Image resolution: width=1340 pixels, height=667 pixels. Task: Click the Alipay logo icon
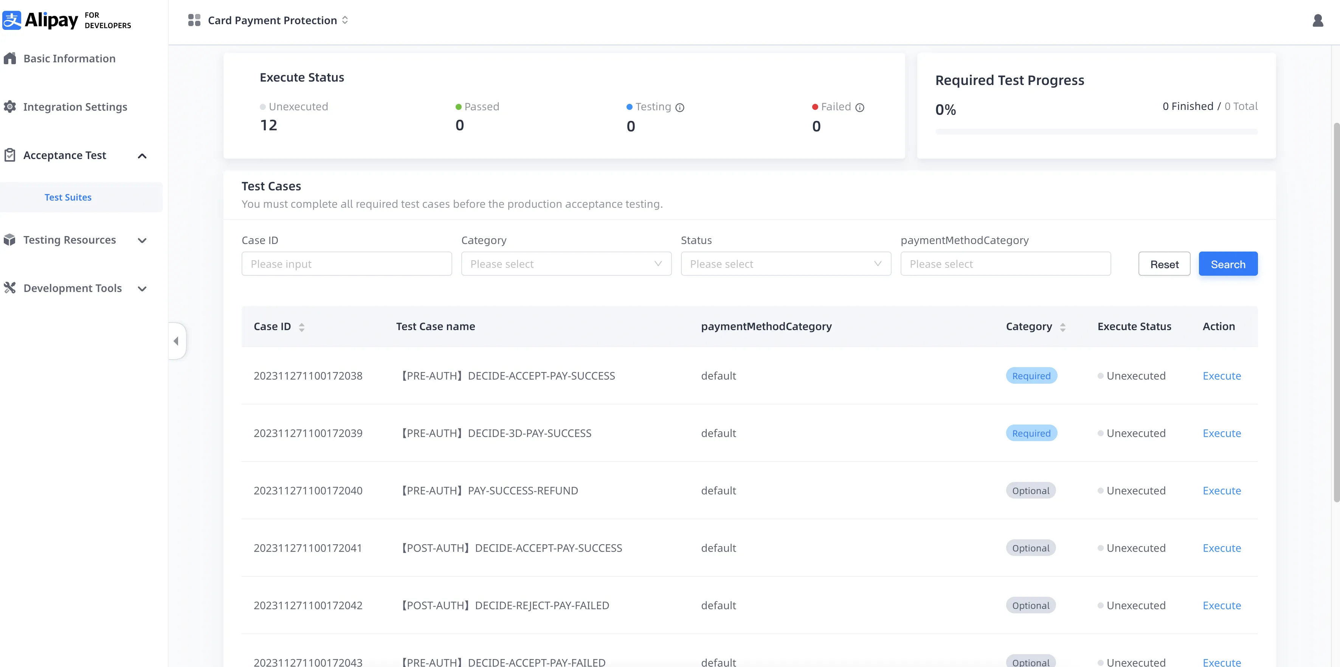(x=12, y=20)
